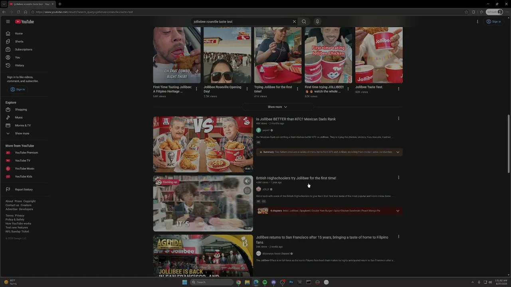Launch Photoshop from the taskbar
The width and height of the screenshot is (511, 287).
[x=291, y=282]
